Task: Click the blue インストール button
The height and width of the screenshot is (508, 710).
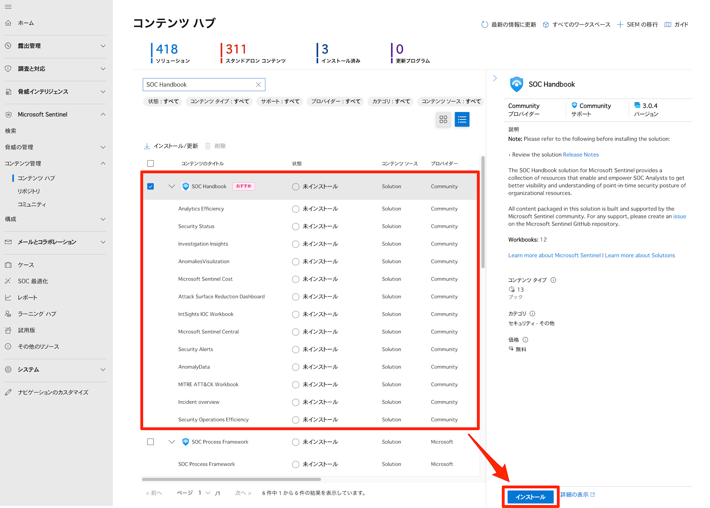Action: tap(530, 497)
